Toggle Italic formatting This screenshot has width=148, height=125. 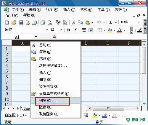(75, 30)
